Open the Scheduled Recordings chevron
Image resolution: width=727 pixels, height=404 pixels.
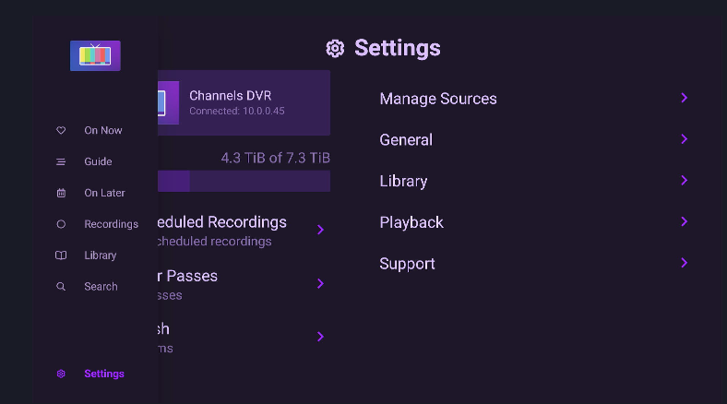click(320, 230)
